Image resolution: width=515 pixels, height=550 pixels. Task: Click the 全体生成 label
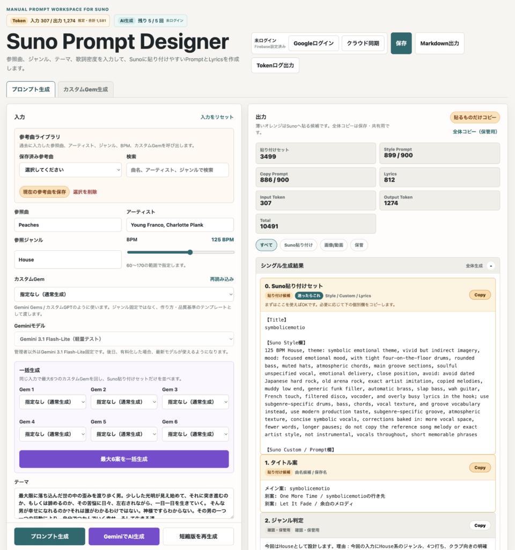[474, 266]
